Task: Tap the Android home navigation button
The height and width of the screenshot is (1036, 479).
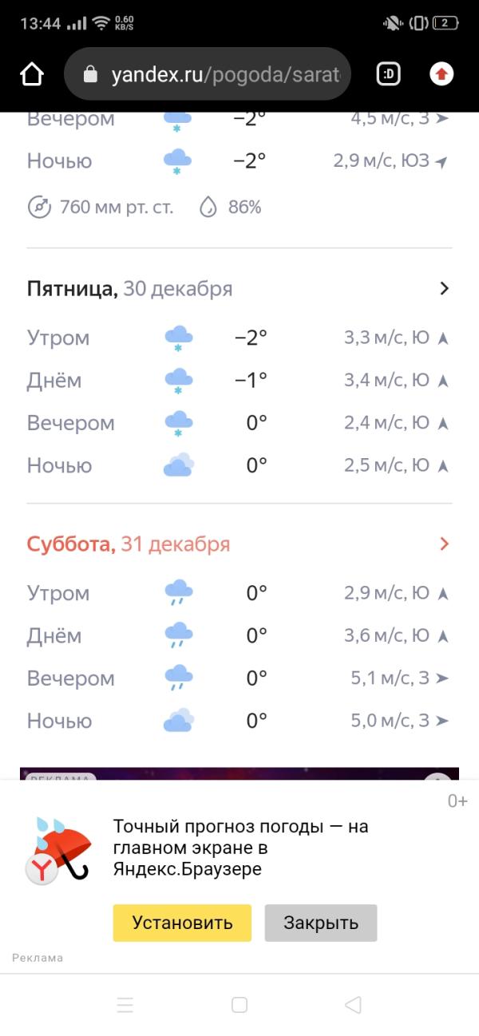Action: [239, 1005]
